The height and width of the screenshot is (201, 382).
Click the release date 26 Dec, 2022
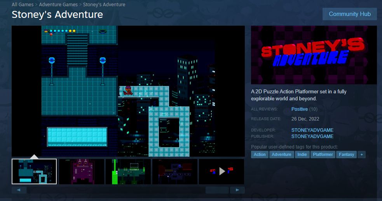point(305,119)
